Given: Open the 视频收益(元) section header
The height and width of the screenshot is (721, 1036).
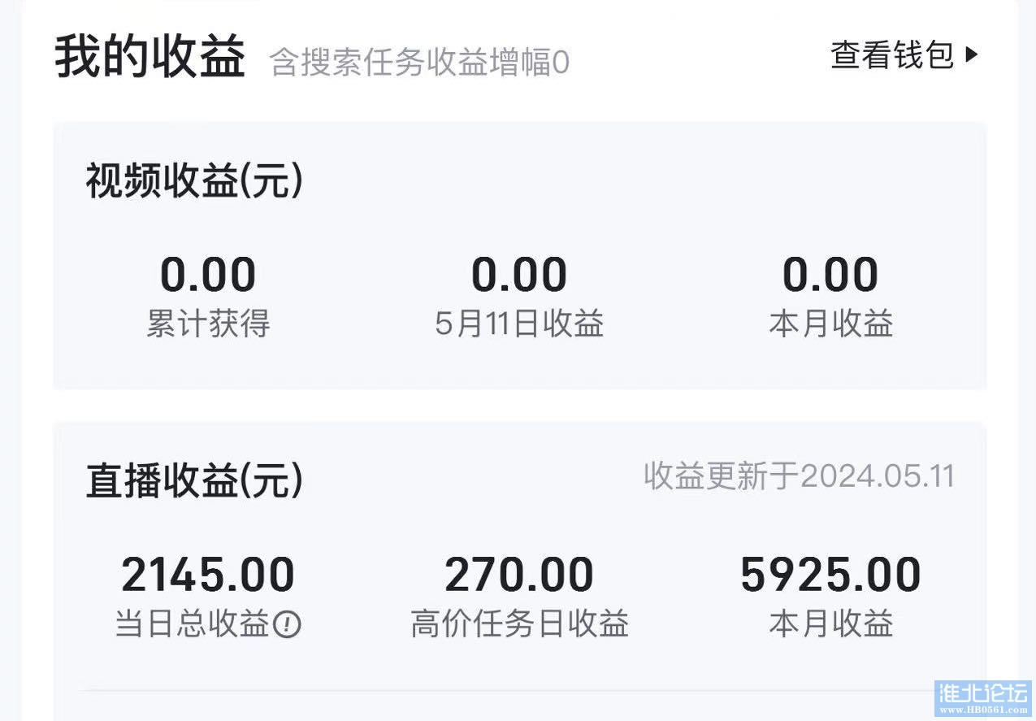Looking at the screenshot, I should coord(194,181).
